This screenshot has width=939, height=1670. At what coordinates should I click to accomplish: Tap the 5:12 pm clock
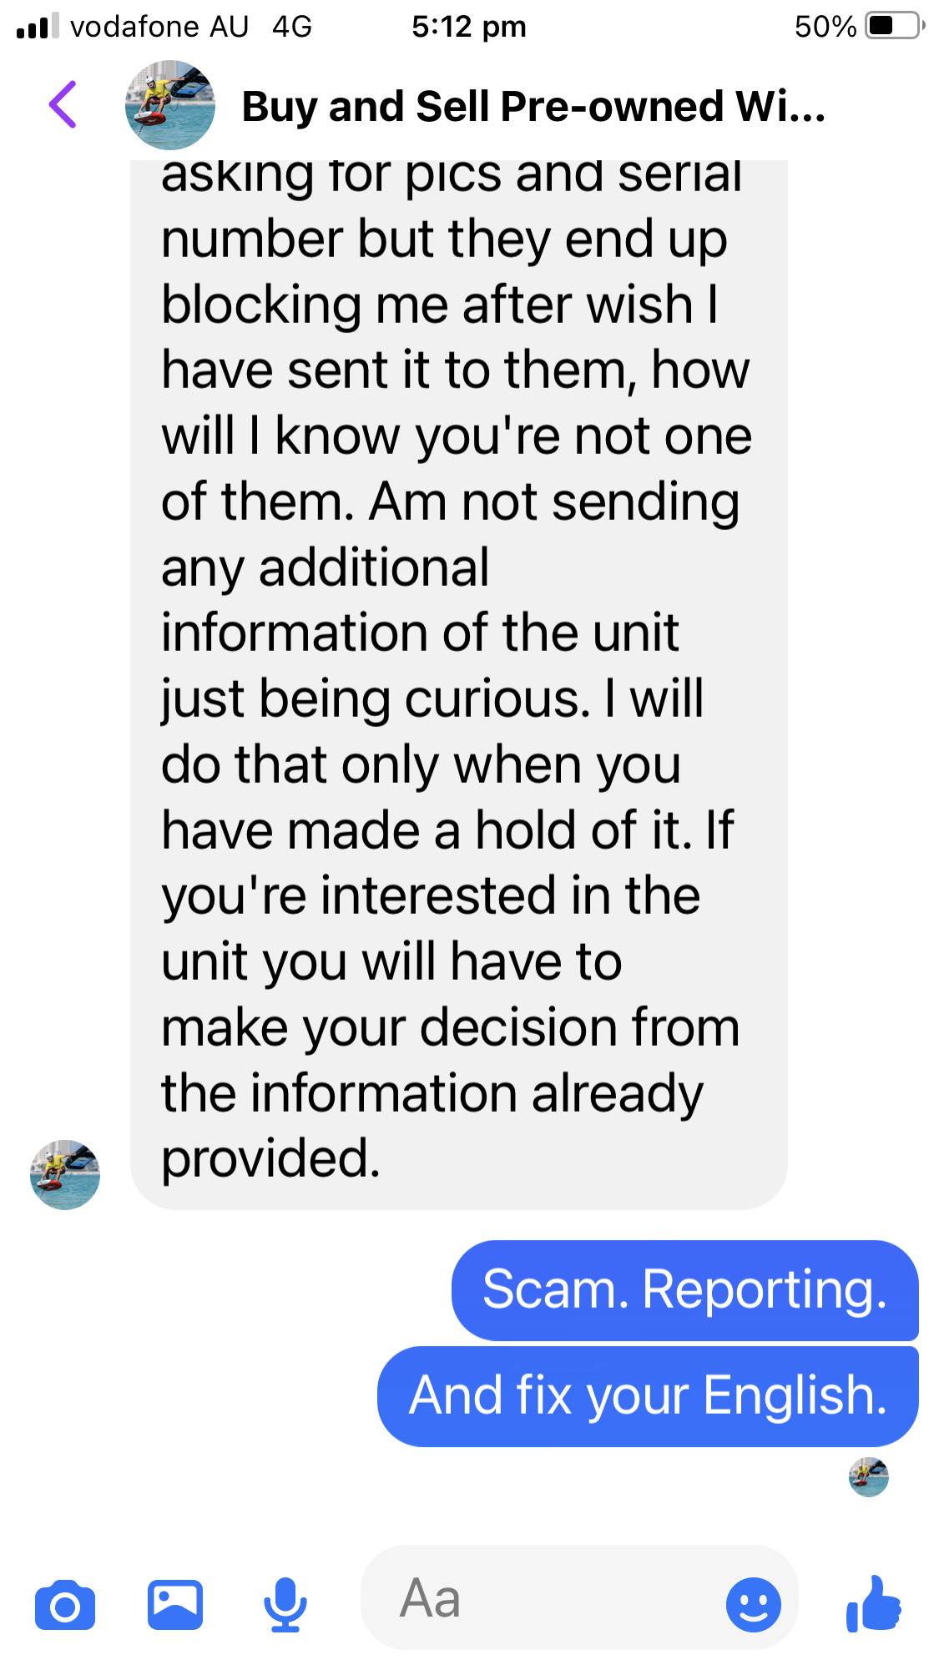pos(469,27)
